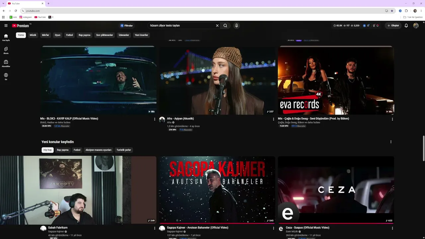The width and height of the screenshot is (425, 239).
Task: Run the search with magnifier button
Action: pos(225,26)
